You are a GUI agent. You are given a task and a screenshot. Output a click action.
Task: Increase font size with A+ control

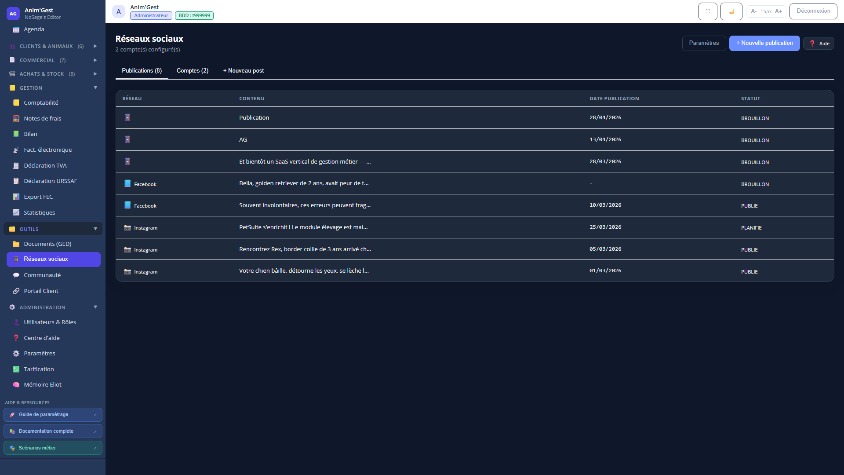779,11
